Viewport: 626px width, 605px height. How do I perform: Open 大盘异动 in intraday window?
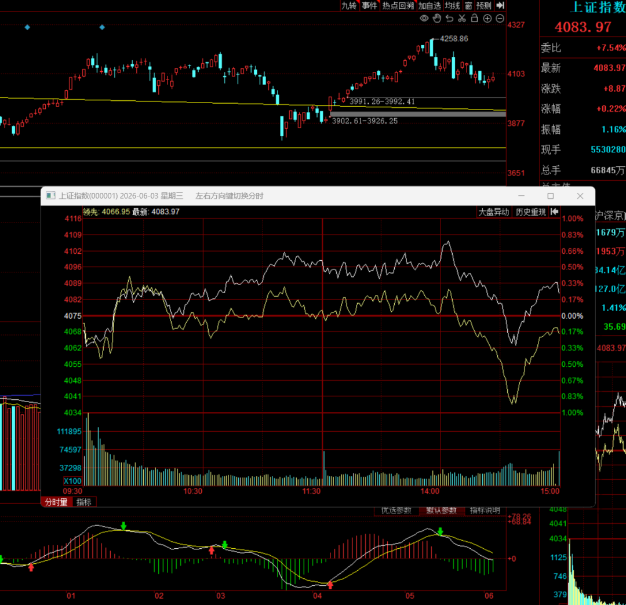pos(494,212)
